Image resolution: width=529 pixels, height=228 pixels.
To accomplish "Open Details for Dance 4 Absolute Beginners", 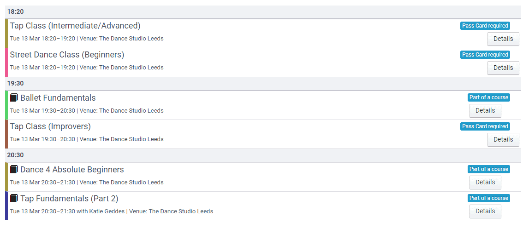I will (485, 182).
